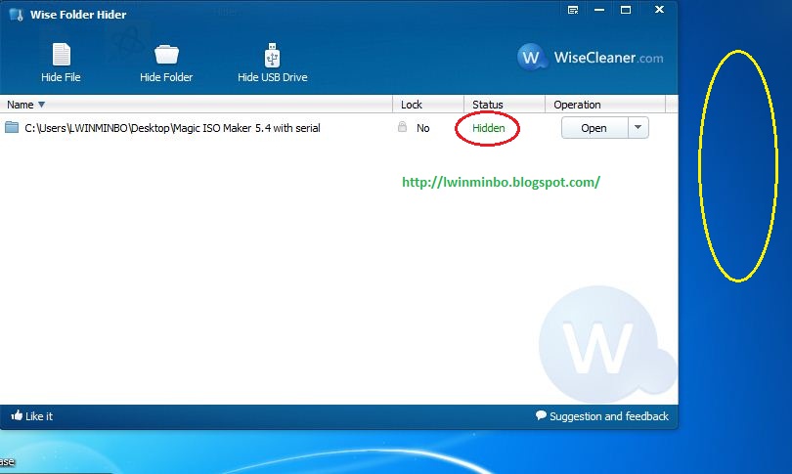Open the WiseCleaner.com logo link
This screenshot has height=474, width=792.
click(x=590, y=58)
